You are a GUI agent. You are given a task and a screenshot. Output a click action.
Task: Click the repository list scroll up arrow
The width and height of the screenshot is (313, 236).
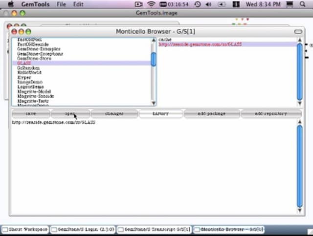pyautogui.click(x=300, y=40)
